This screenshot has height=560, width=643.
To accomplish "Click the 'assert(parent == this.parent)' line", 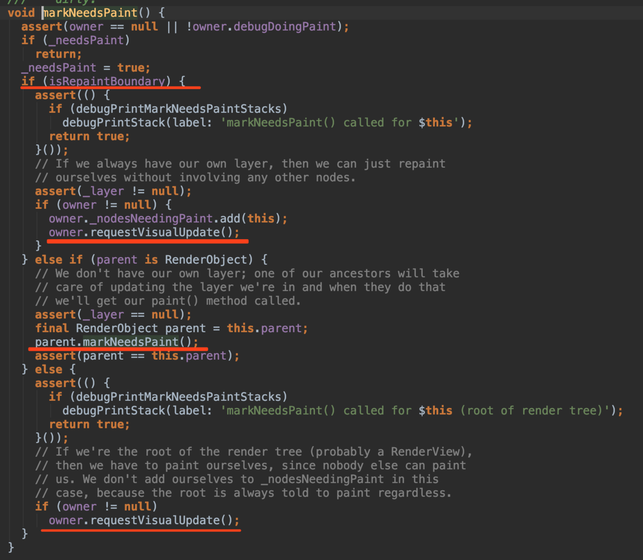I will [x=137, y=356].
